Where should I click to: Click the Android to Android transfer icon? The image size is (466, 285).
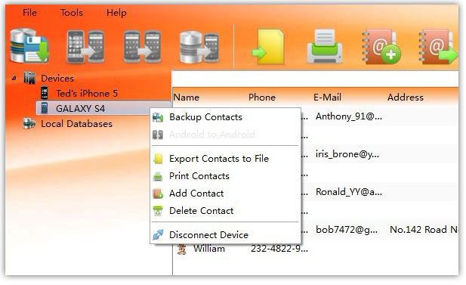click(x=142, y=47)
